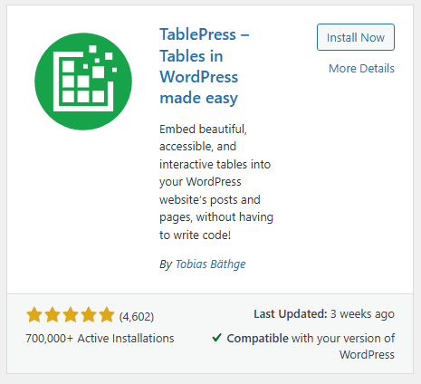The width and height of the screenshot is (421, 384).
Task: Click the '3 weeks ago' update text
Action: pyautogui.click(x=362, y=314)
